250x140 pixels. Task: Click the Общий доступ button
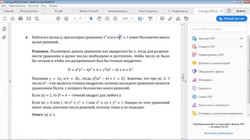[x=232, y=19]
